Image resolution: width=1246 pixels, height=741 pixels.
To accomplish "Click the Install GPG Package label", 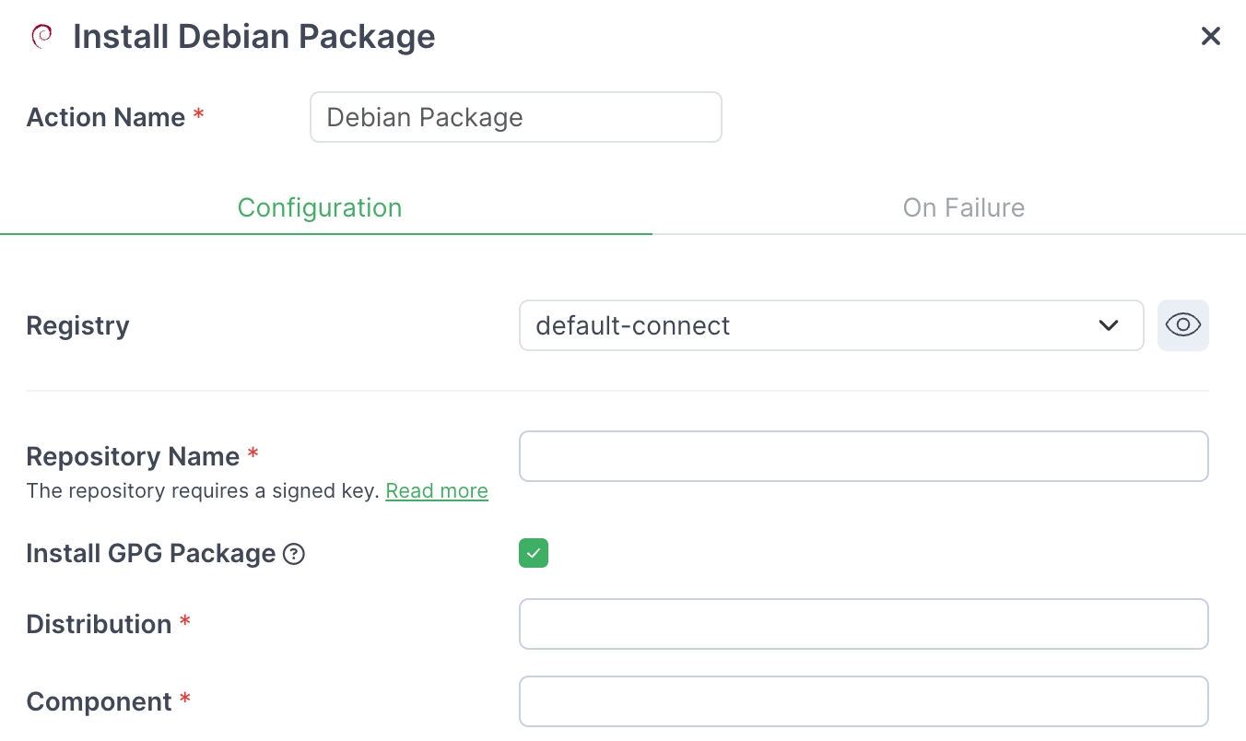I will point(151,554).
